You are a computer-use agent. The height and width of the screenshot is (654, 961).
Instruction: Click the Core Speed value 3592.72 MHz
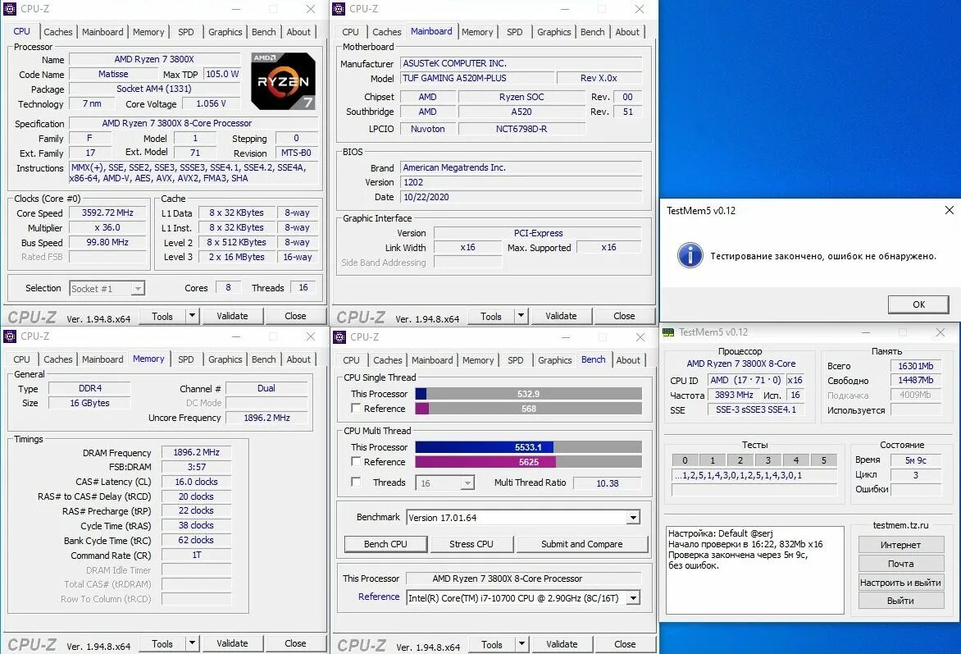(107, 213)
